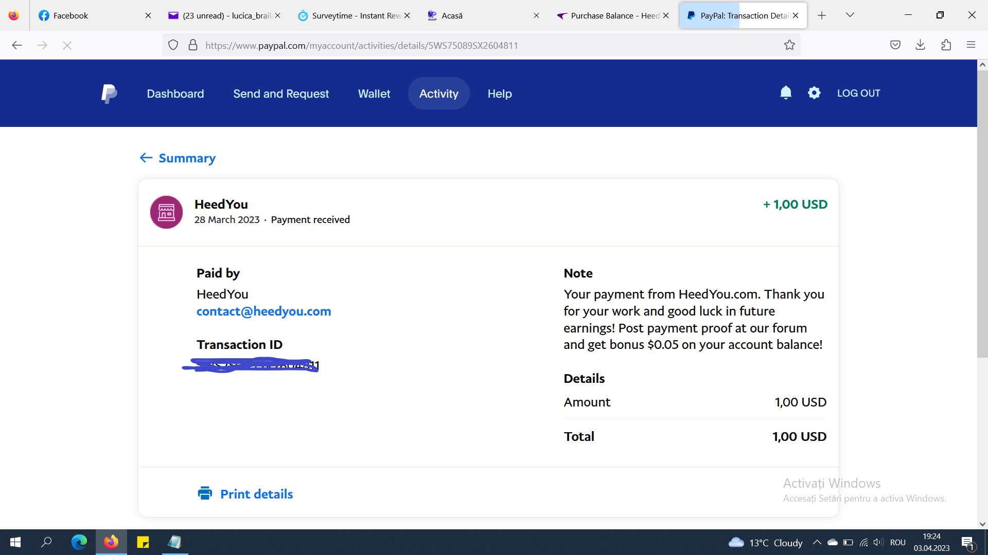Click the 28 March 2023 date

(x=227, y=219)
